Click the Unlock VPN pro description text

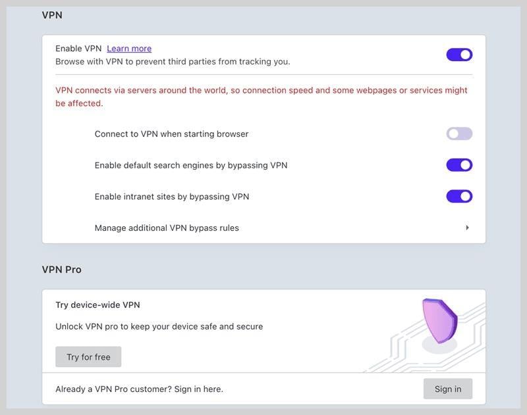pos(159,327)
